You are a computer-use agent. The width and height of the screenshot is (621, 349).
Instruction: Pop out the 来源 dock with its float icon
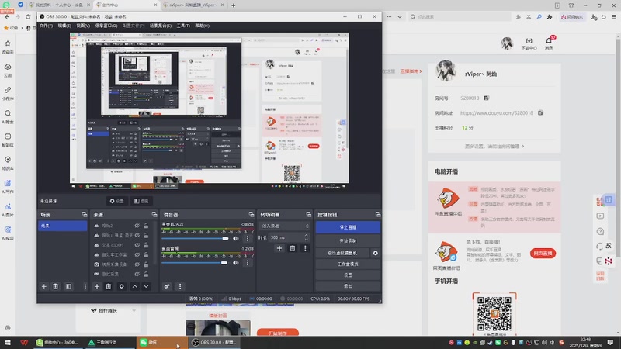154,215
